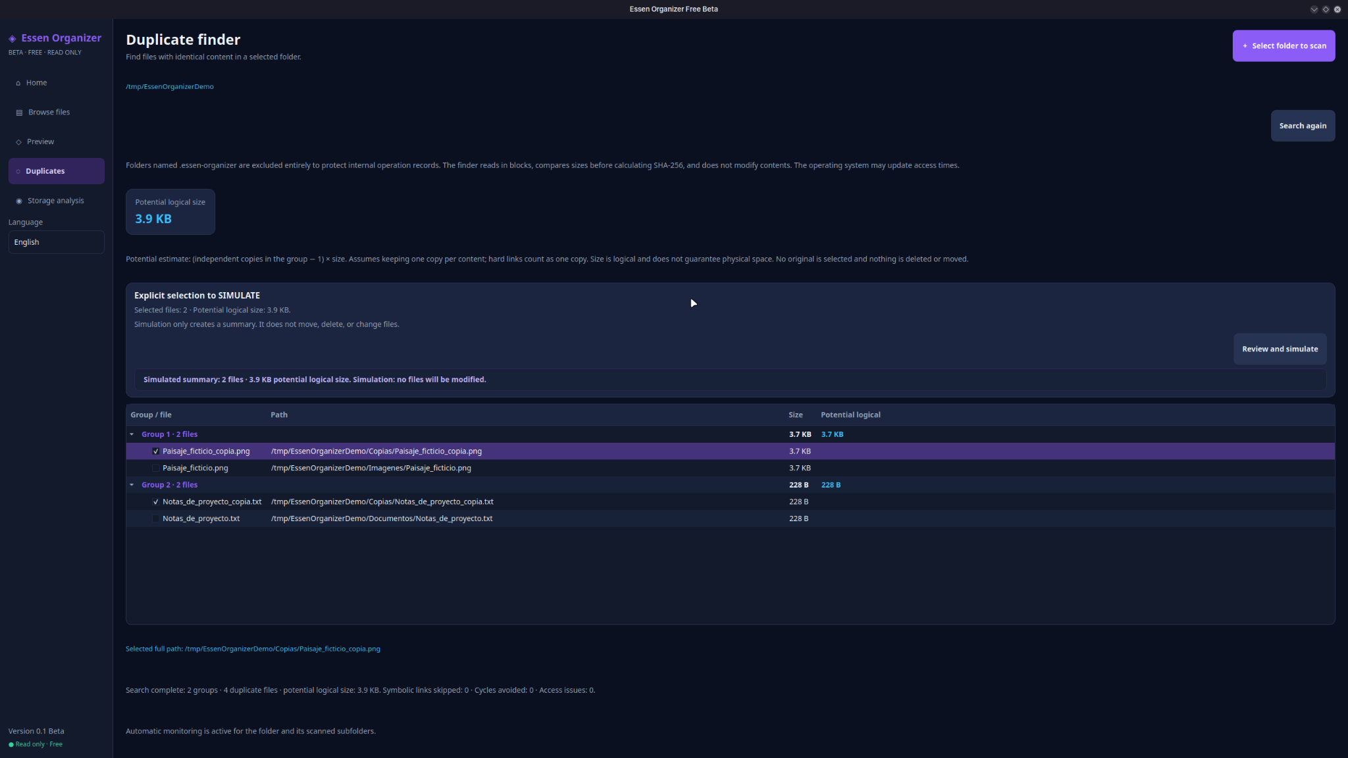Click Review and simulate button
This screenshot has width=1348, height=758.
click(x=1280, y=349)
